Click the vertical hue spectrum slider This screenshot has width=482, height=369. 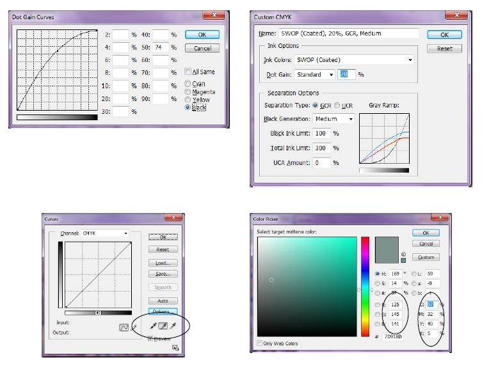click(365, 287)
